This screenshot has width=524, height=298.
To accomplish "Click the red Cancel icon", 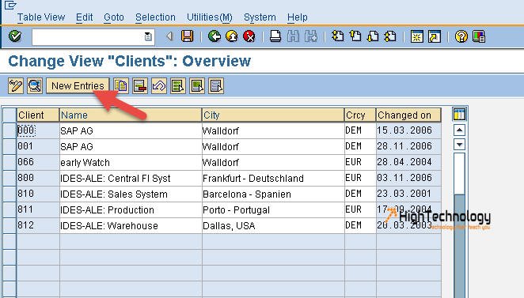I will tap(249, 36).
